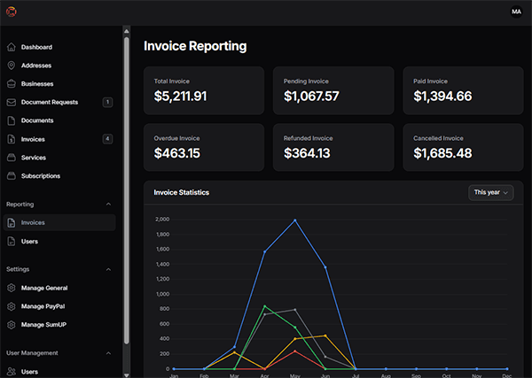The height and width of the screenshot is (378, 532).
Task: Go to Invoices with badge 4
Action: click(34, 139)
